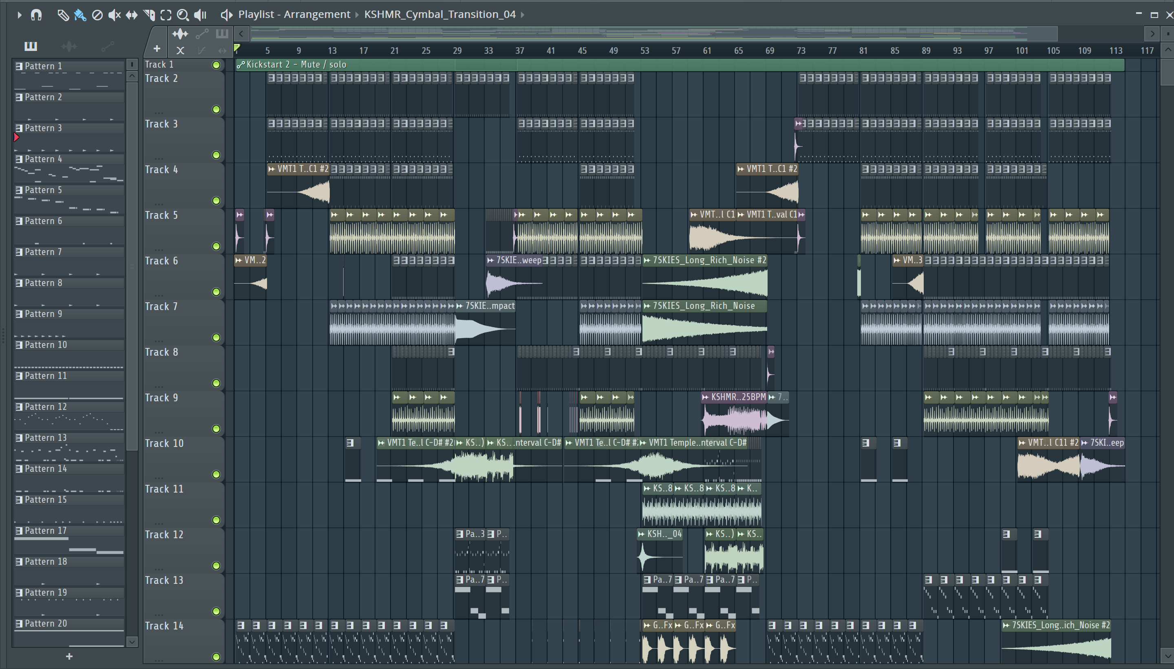The image size is (1174, 669).
Task: Mute Track 3 via green LED
Action: (216, 155)
